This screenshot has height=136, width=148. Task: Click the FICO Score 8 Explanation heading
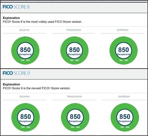click(x=11, y=18)
